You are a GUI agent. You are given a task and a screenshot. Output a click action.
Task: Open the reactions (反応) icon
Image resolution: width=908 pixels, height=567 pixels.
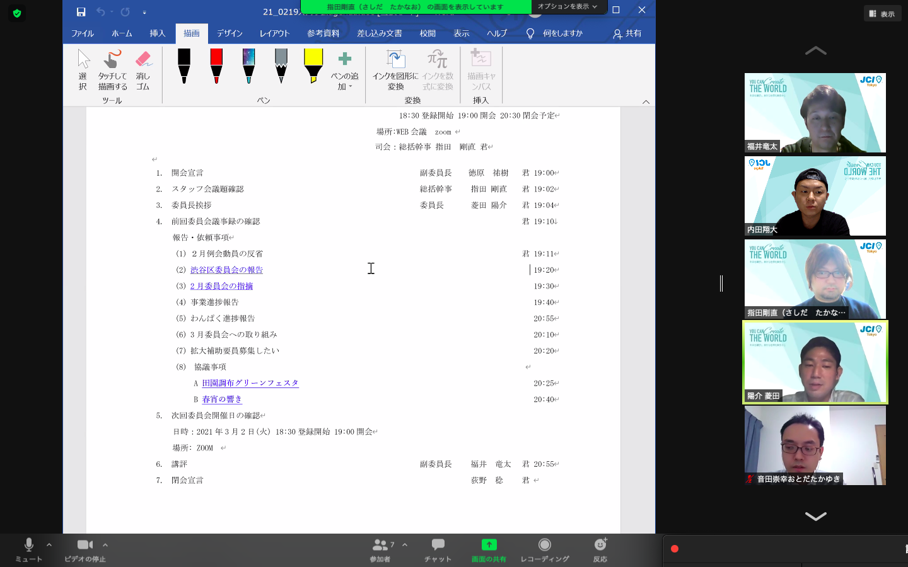[600, 549]
